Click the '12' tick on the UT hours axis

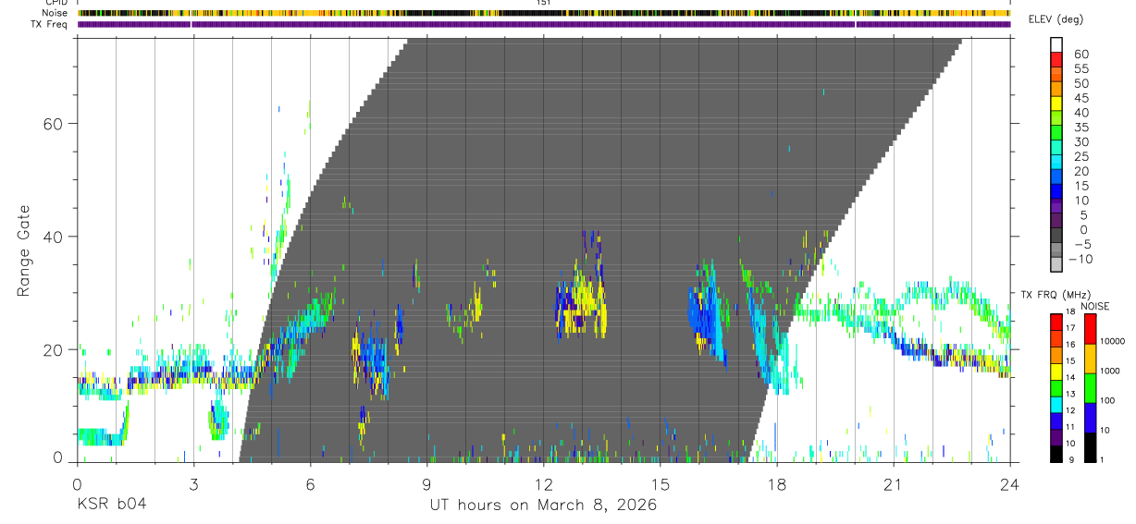coord(543,483)
